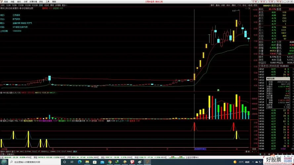Open the 网站 website button in title bar
Viewport: 294px width, 165px height.
click(279, 2)
